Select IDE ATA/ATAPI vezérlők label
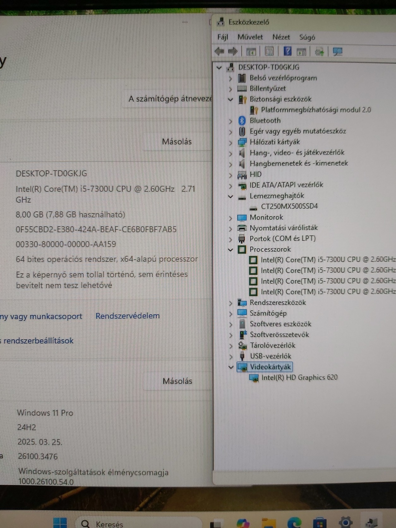Image resolution: width=396 pixels, height=528 pixels. pos(286,185)
